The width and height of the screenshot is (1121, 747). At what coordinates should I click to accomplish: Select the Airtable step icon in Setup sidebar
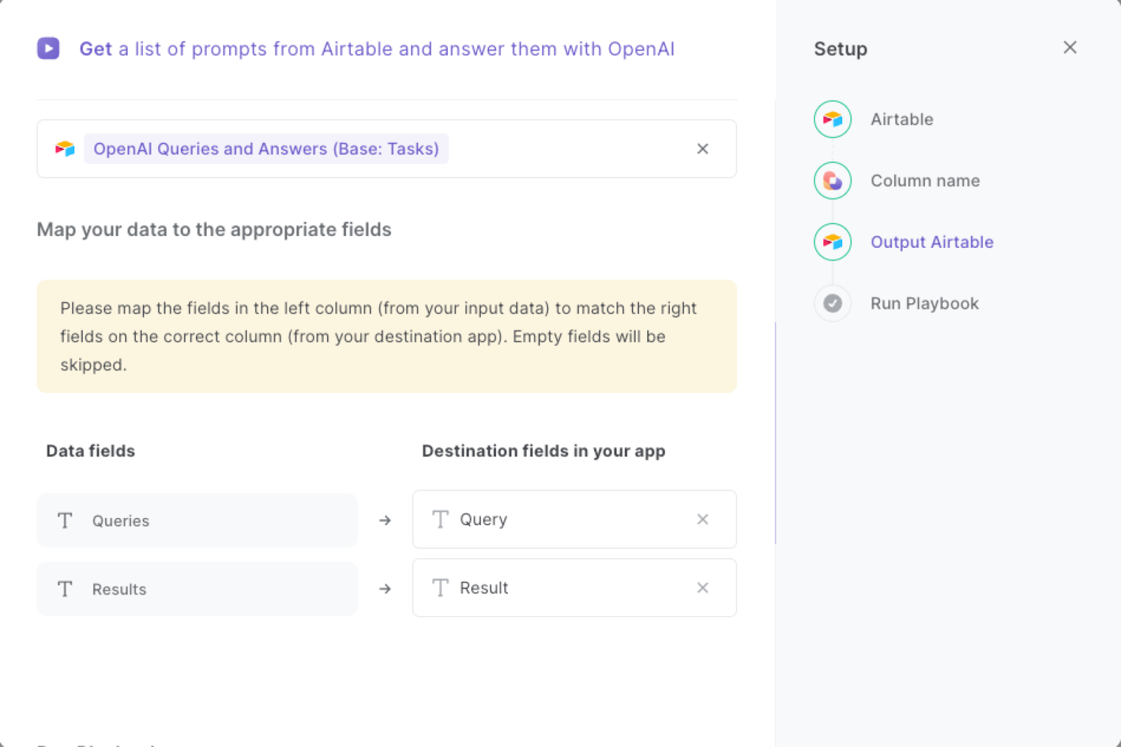click(832, 119)
